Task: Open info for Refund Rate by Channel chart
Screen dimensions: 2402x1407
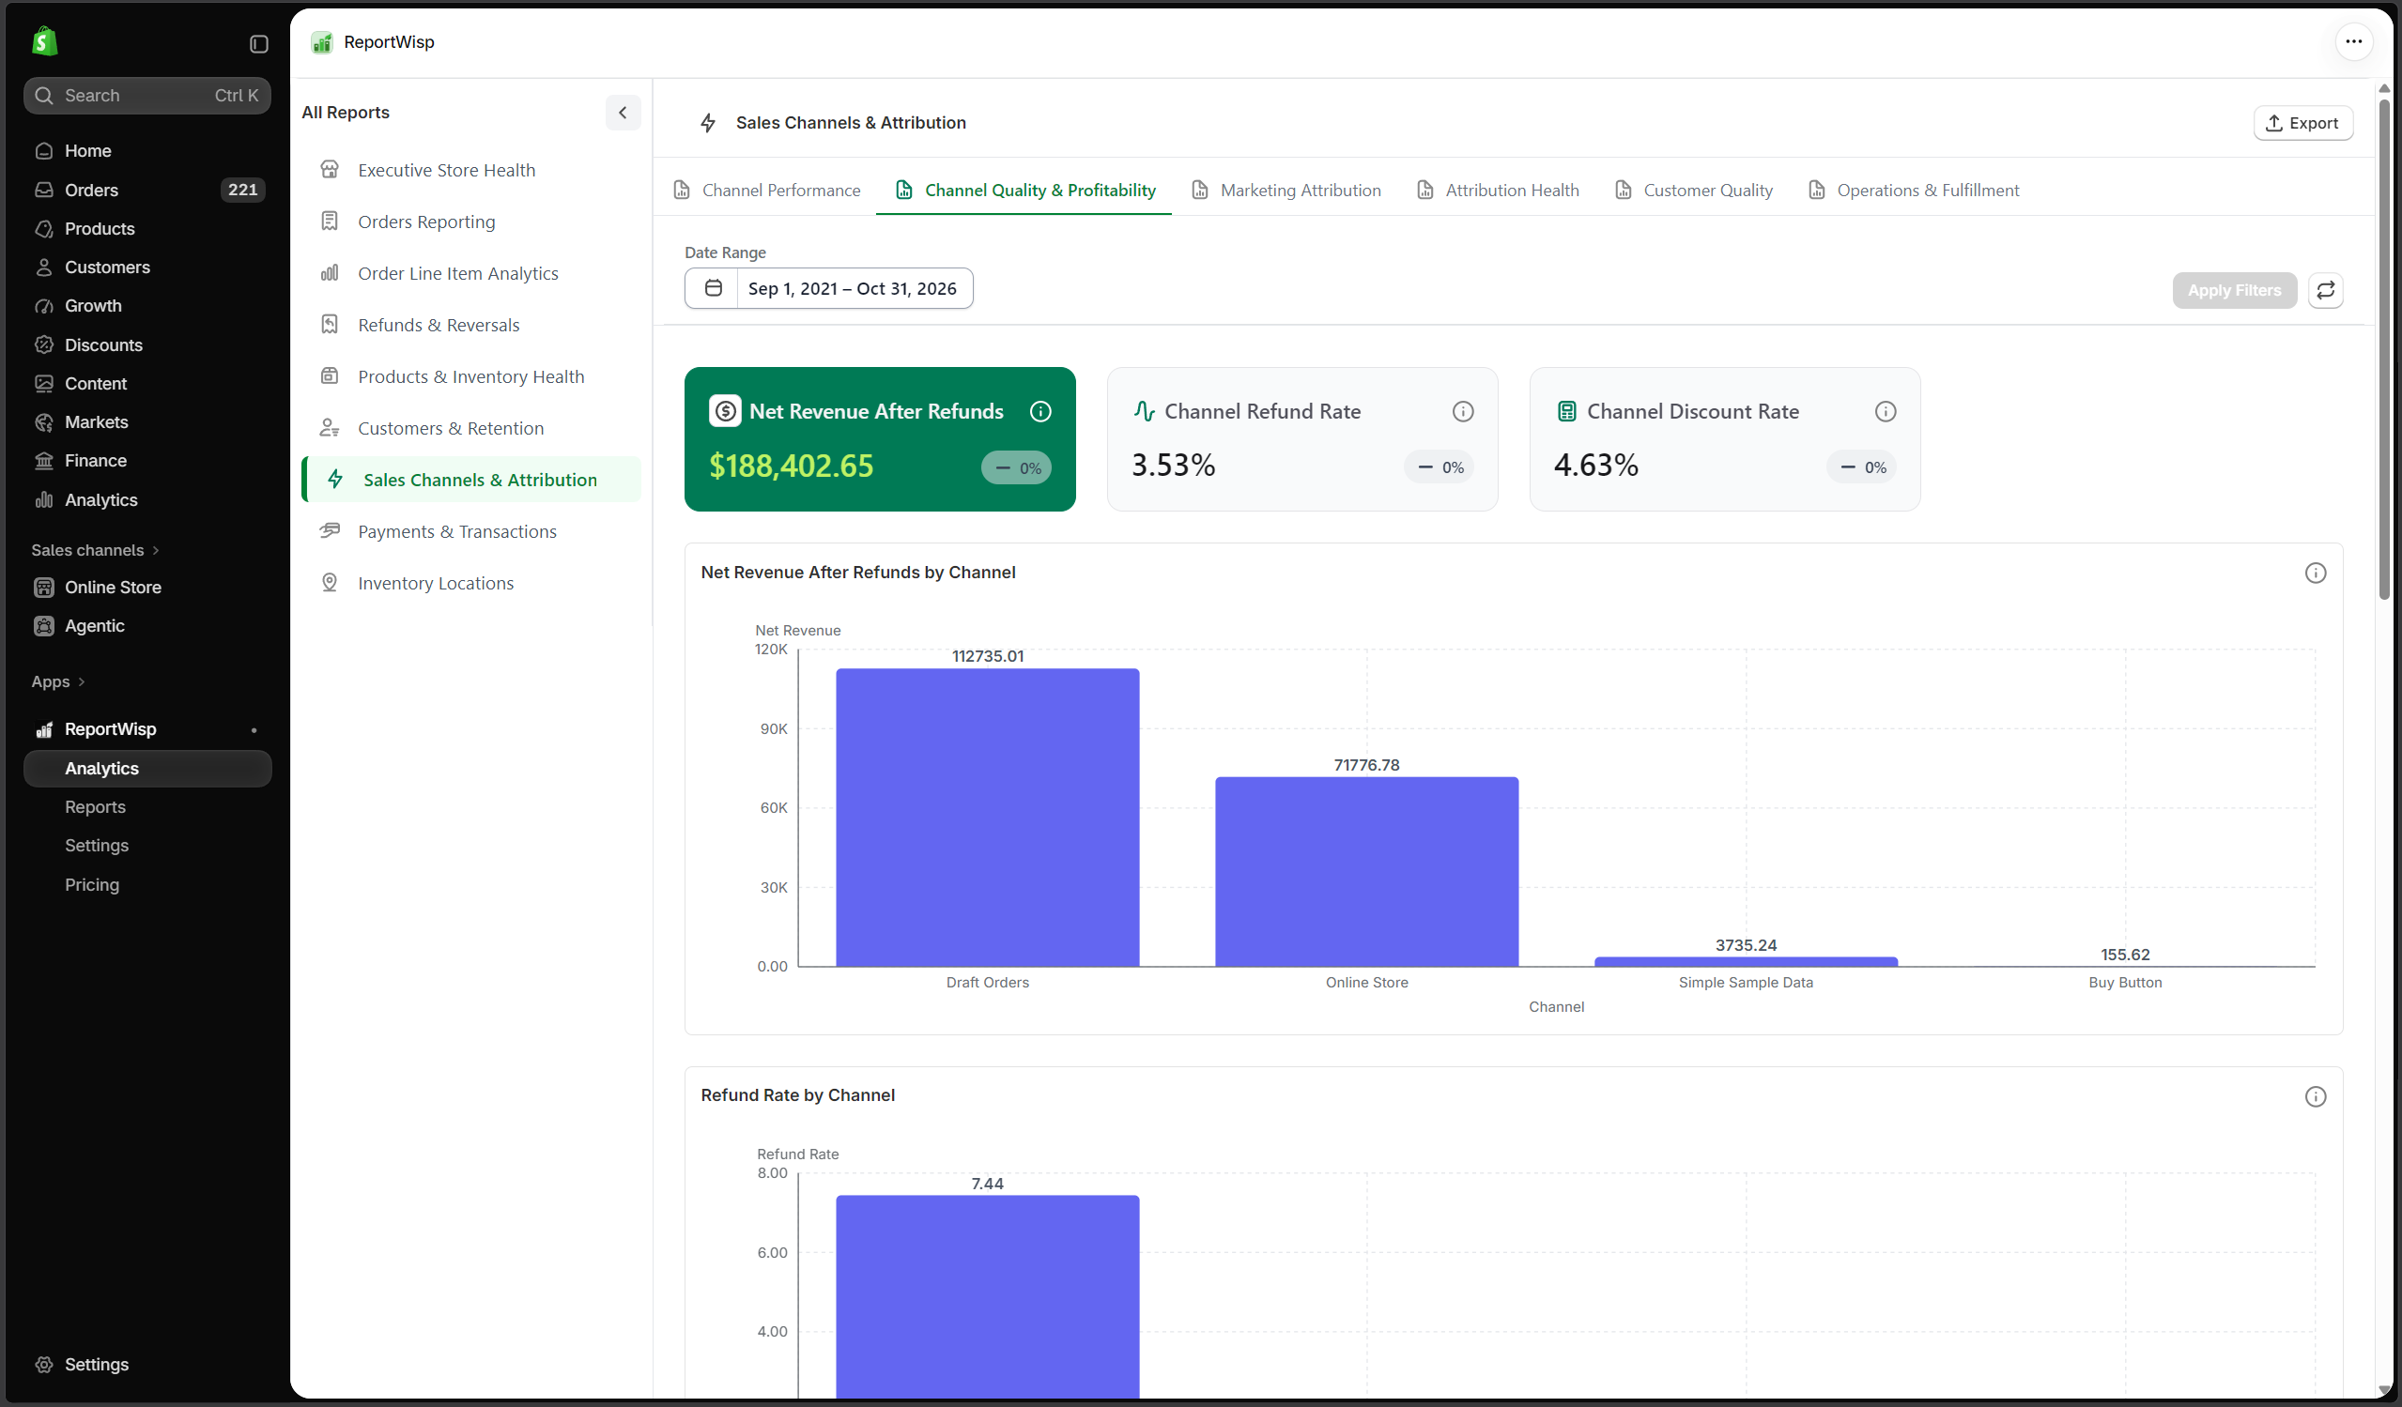Action: coord(2315,1096)
